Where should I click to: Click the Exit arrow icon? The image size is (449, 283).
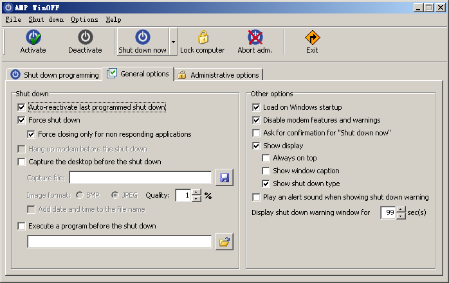(x=312, y=37)
